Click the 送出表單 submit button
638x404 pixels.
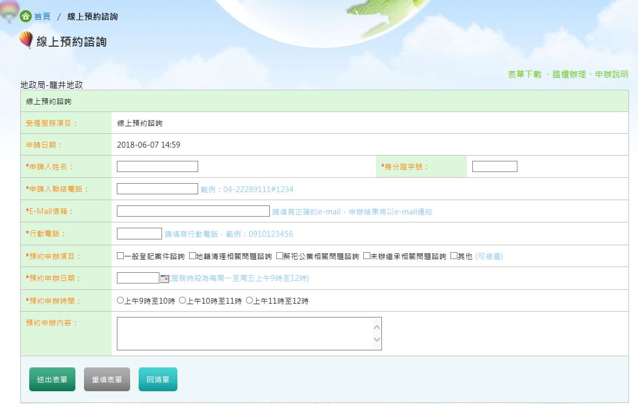52,380
